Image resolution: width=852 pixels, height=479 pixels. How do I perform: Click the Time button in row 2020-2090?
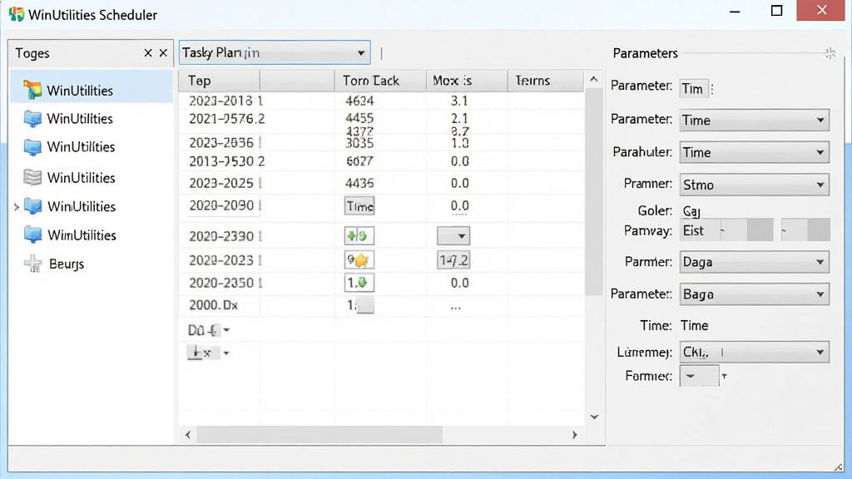tap(359, 206)
